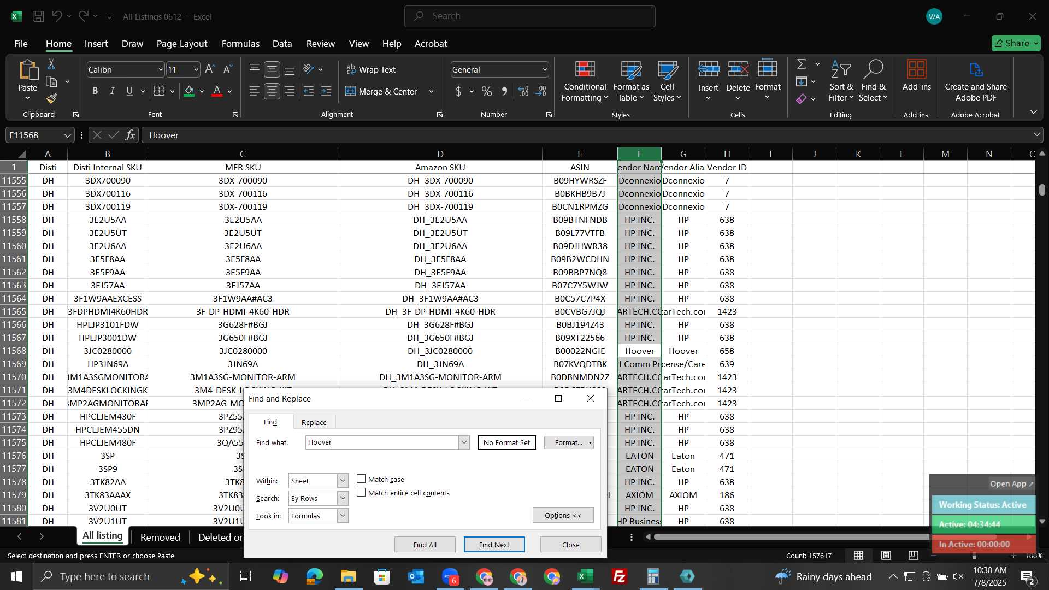
Task: Click the Borders icon
Action: tap(159, 91)
